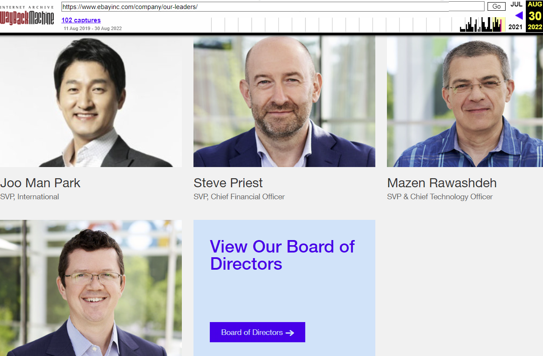543x356 pixels.
Task: Open photo of leader with glasses in bottom row
Action: 91,288
